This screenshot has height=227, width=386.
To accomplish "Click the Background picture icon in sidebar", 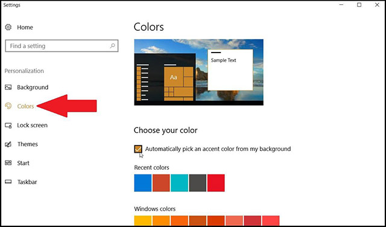I will [8, 88].
